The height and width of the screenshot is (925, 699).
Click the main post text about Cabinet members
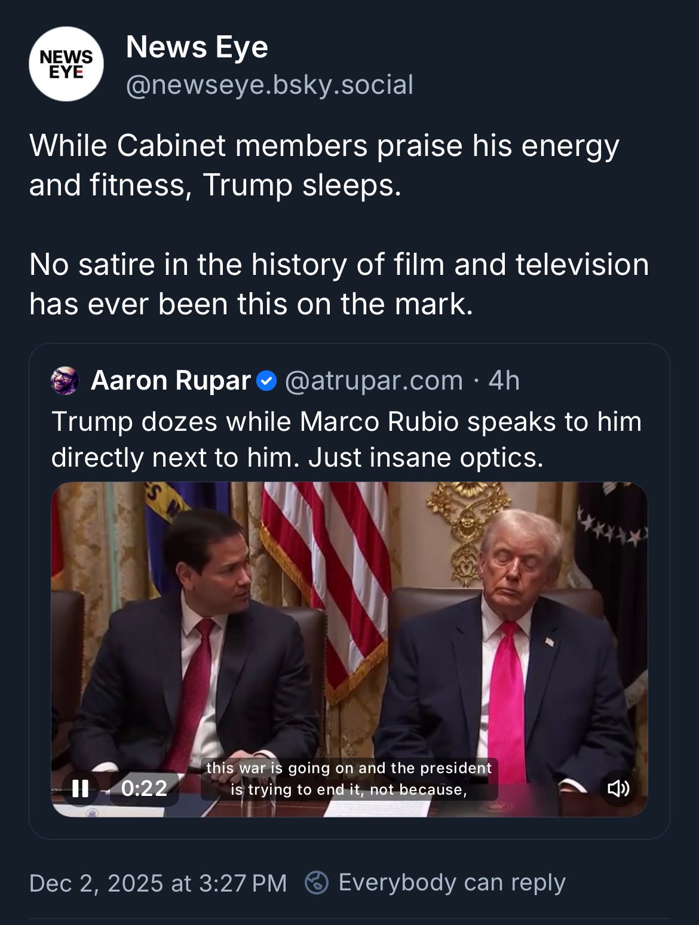326,164
